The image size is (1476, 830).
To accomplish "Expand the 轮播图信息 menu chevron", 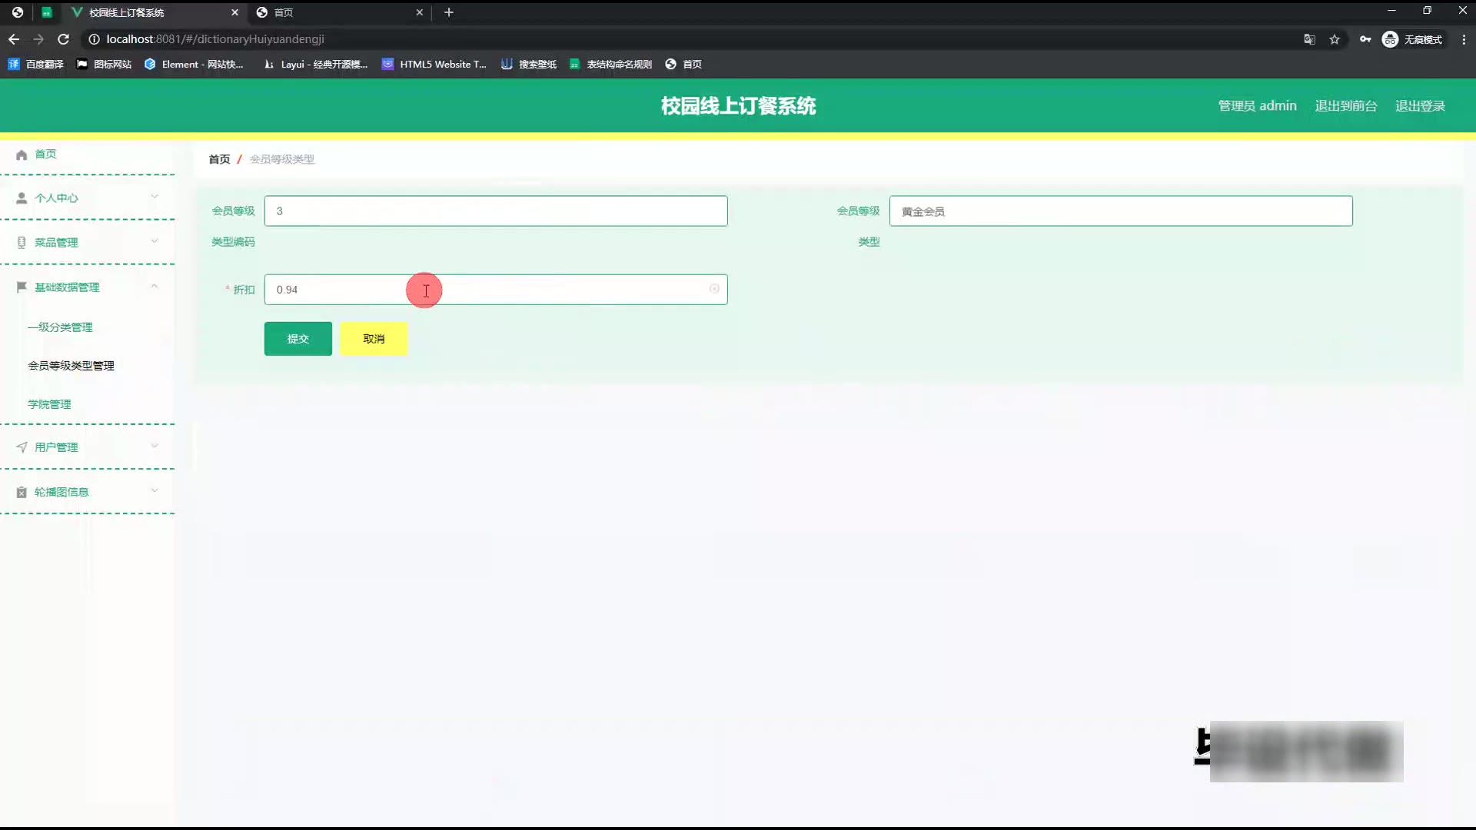I will [x=155, y=490].
